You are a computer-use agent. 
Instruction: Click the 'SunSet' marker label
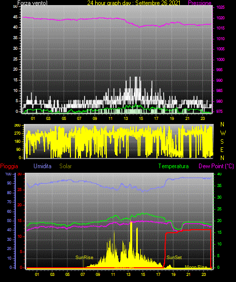pos(174,258)
